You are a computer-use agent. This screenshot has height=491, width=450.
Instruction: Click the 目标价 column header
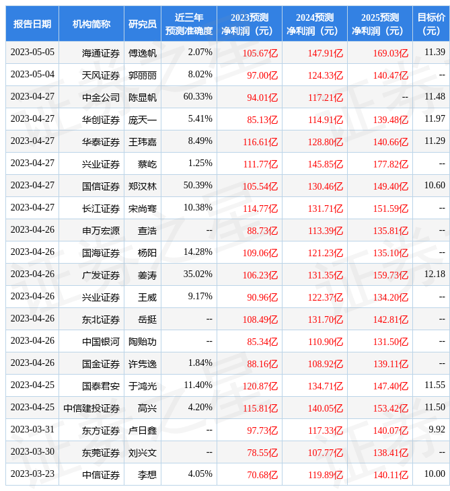click(x=431, y=24)
